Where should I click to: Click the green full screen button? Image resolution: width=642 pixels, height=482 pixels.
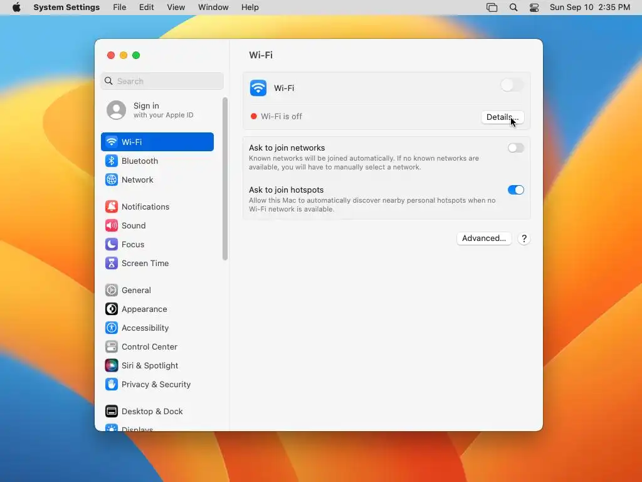click(x=136, y=55)
